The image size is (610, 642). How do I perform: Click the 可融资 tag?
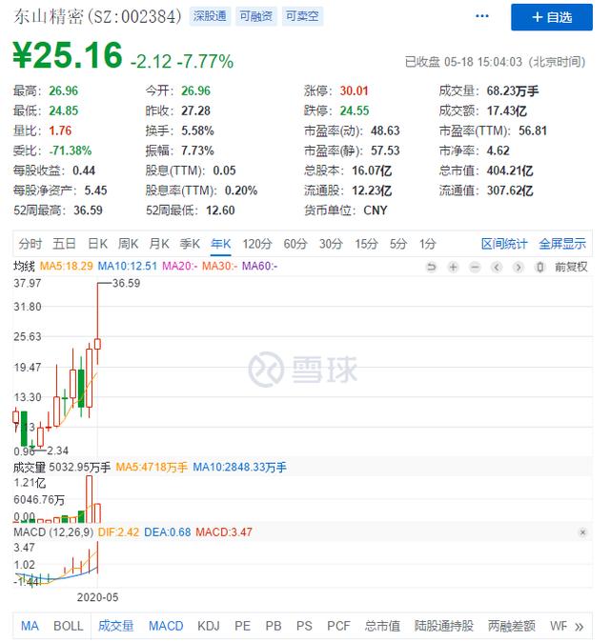coord(256,16)
